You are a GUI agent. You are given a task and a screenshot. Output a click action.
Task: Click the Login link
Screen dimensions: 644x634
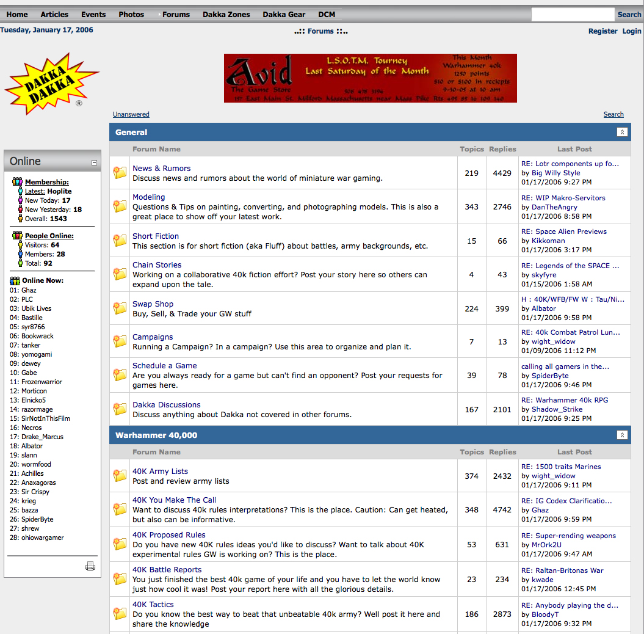click(x=632, y=31)
